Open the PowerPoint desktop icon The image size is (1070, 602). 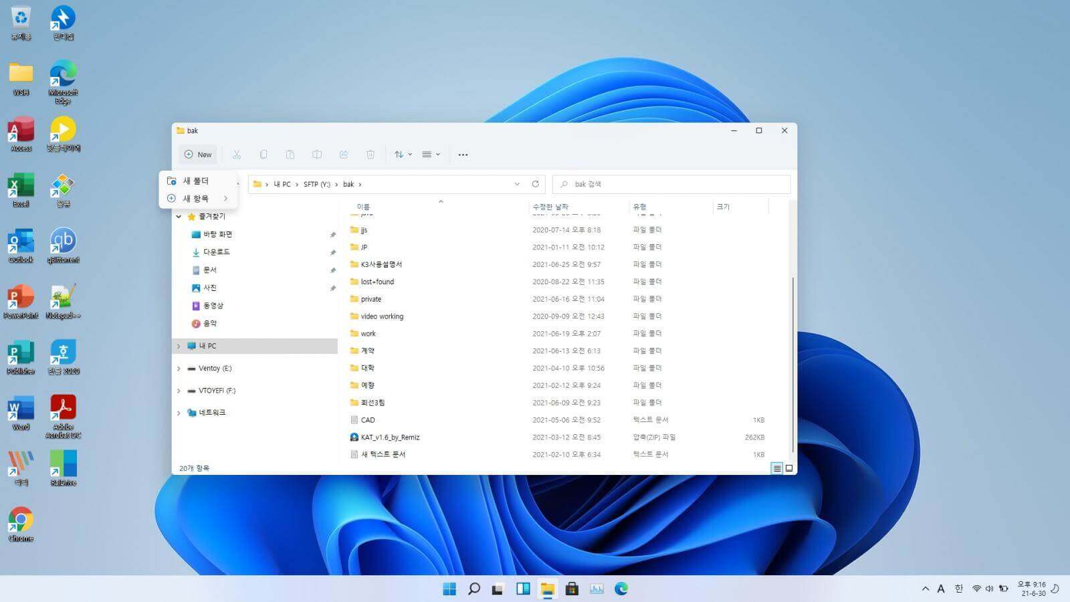click(x=21, y=301)
